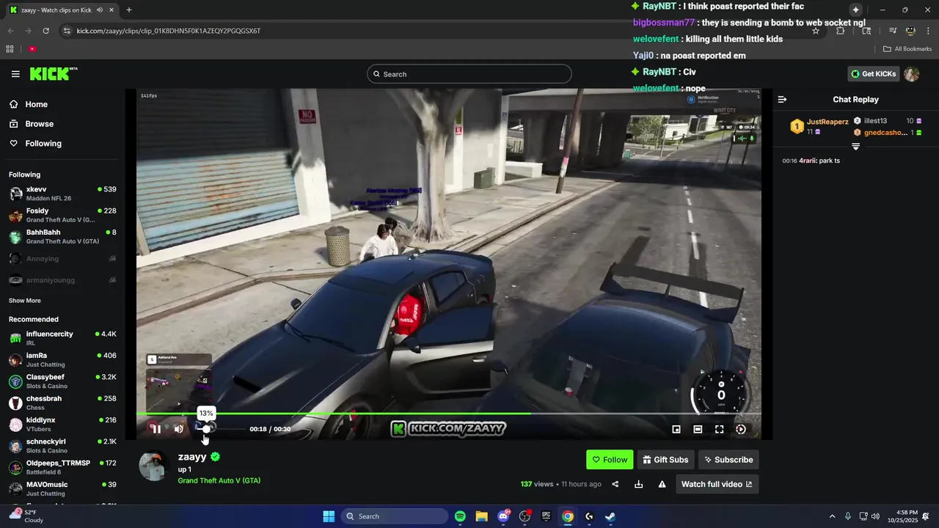This screenshot has height=528, width=939.
Task: Open playback speed settings icon
Action: coord(741,429)
